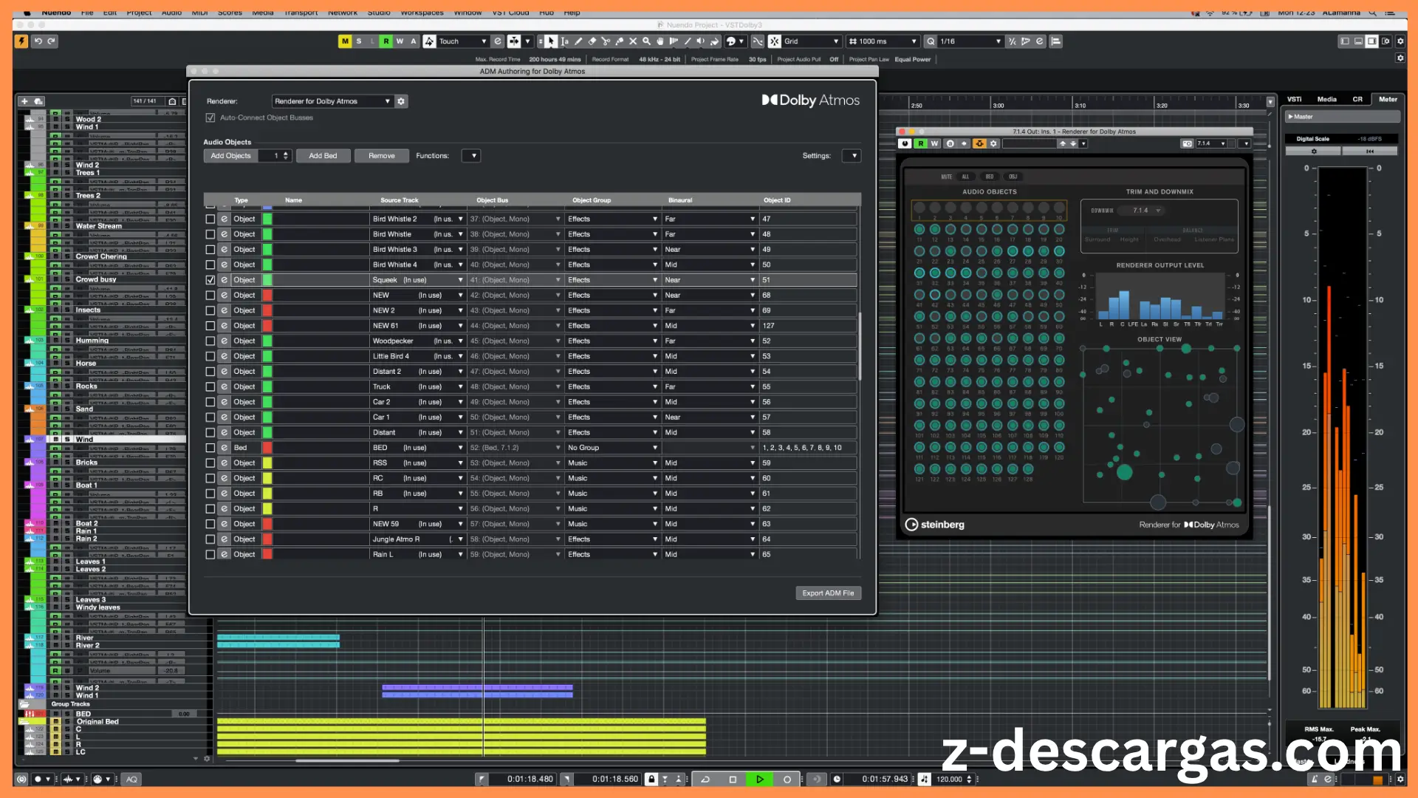Open the Project menu
Viewport: 1418px width, 798px height.
pyautogui.click(x=139, y=13)
